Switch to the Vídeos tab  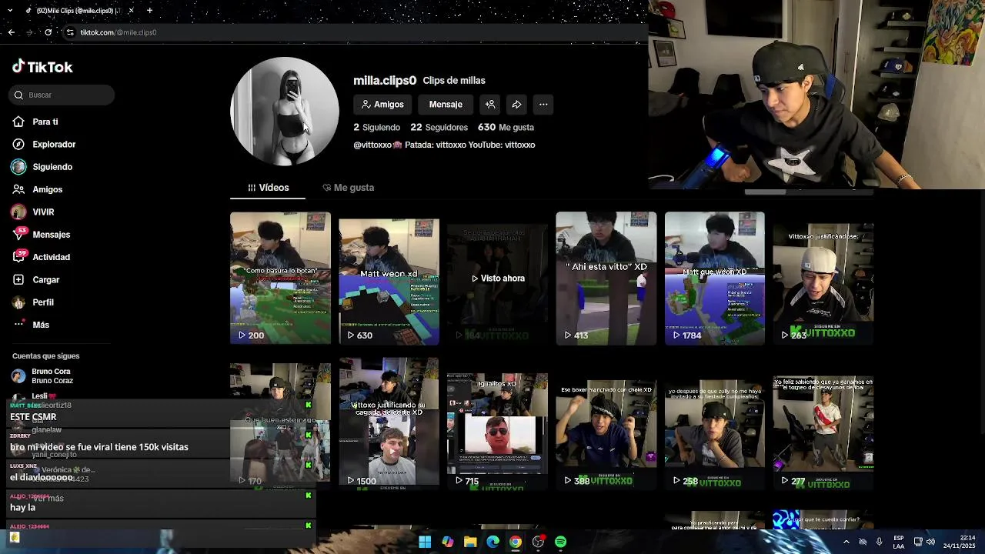(x=268, y=188)
